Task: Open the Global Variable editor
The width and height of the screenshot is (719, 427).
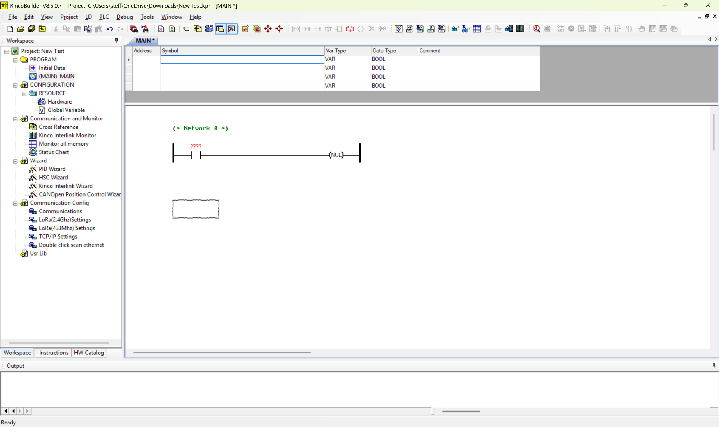Action: 66,110
